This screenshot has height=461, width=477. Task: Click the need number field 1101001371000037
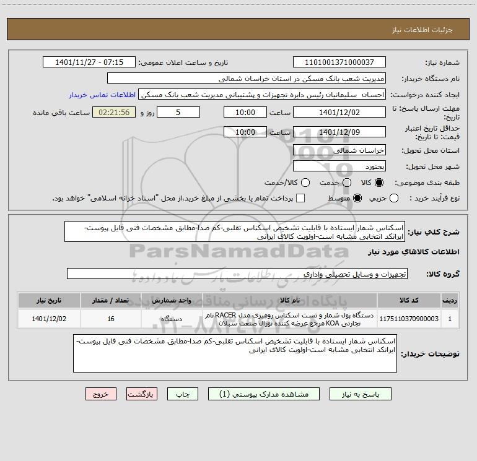pyautogui.click(x=339, y=62)
